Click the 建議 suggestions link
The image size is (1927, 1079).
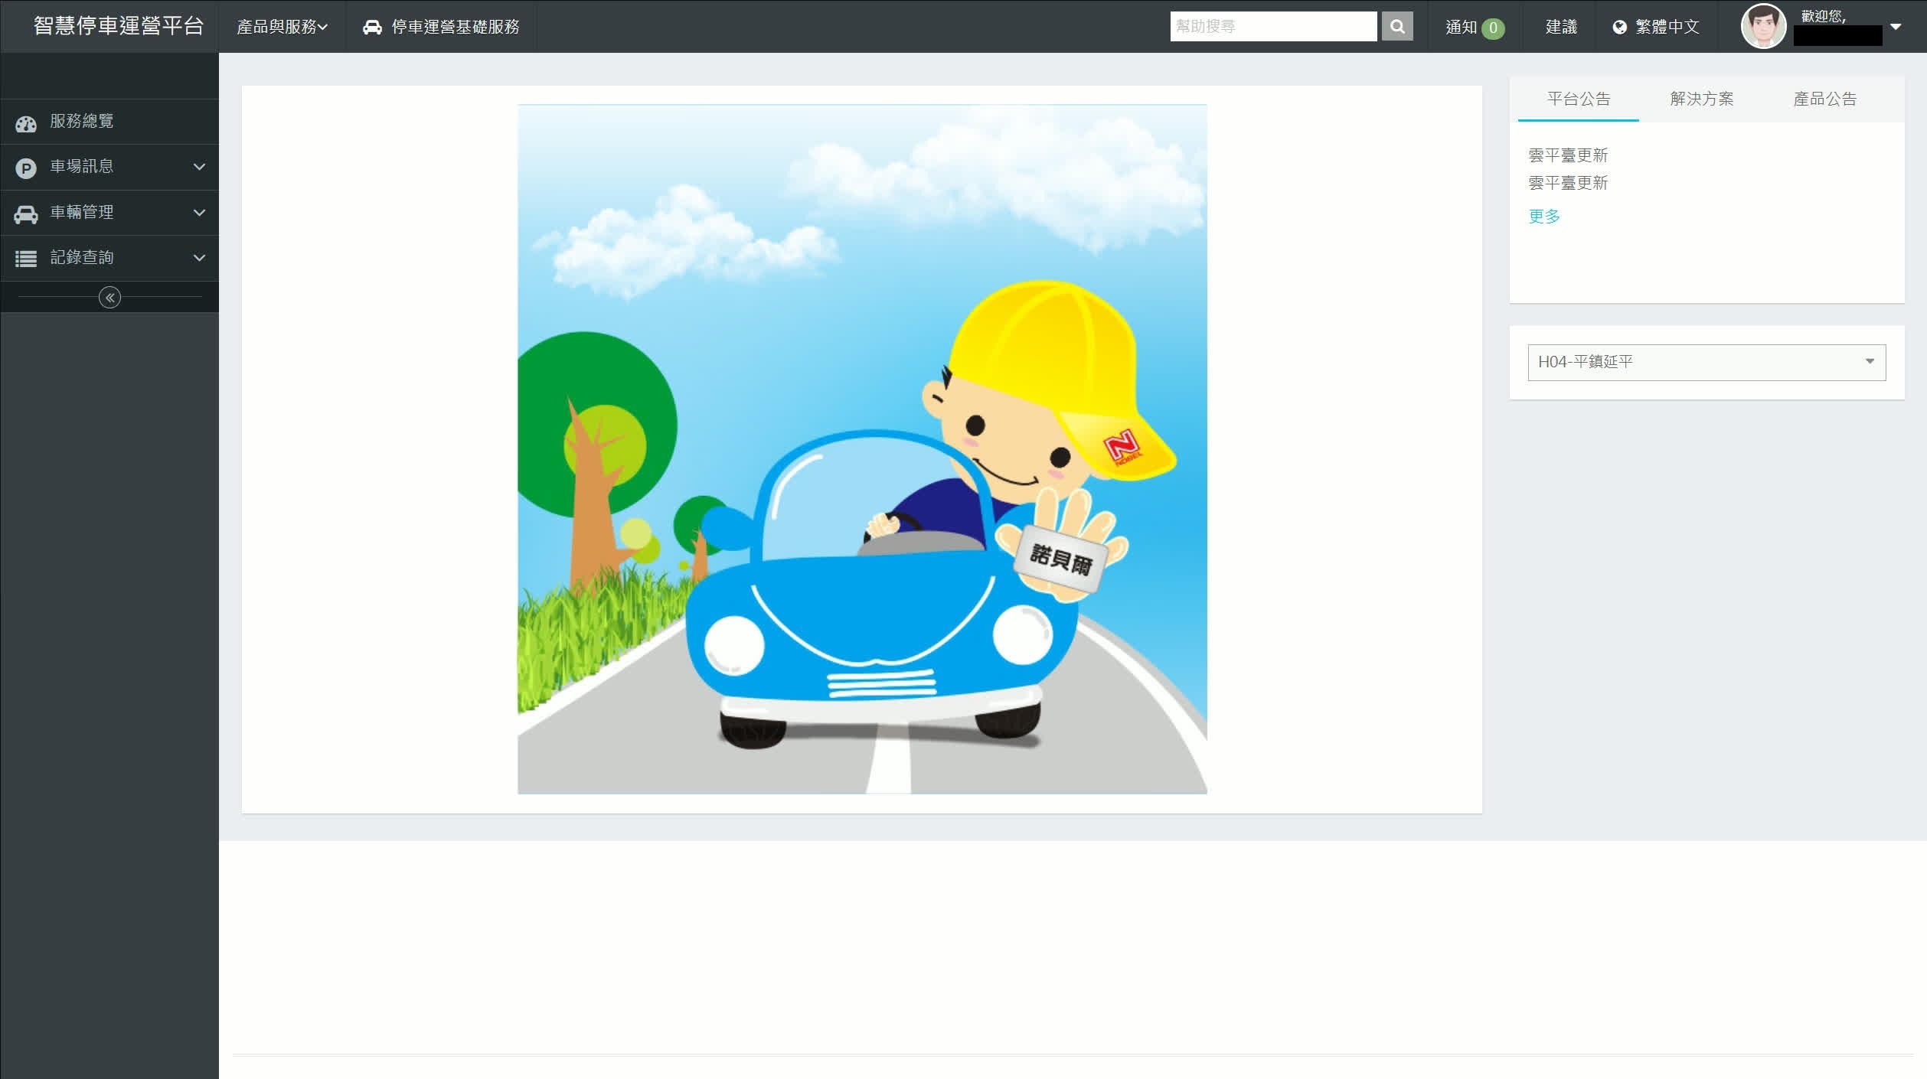click(1561, 27)
